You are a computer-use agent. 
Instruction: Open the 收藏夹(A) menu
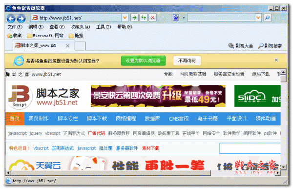coord(80,27)
